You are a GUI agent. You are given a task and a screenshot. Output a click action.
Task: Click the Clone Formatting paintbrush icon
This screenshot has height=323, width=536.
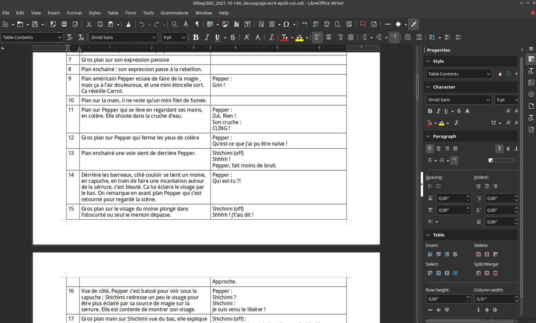pyautogui.click(x=128, y=24)
